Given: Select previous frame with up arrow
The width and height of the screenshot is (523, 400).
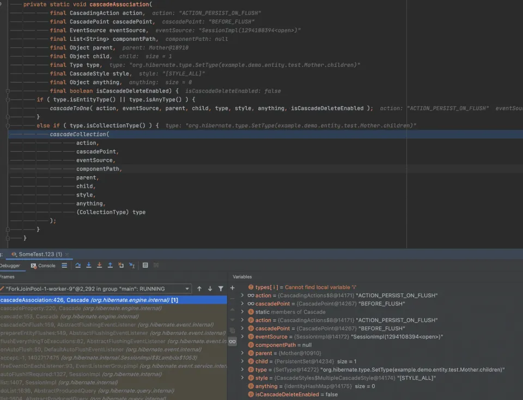Looking at the screenshot, I should [x=199, y=288].
